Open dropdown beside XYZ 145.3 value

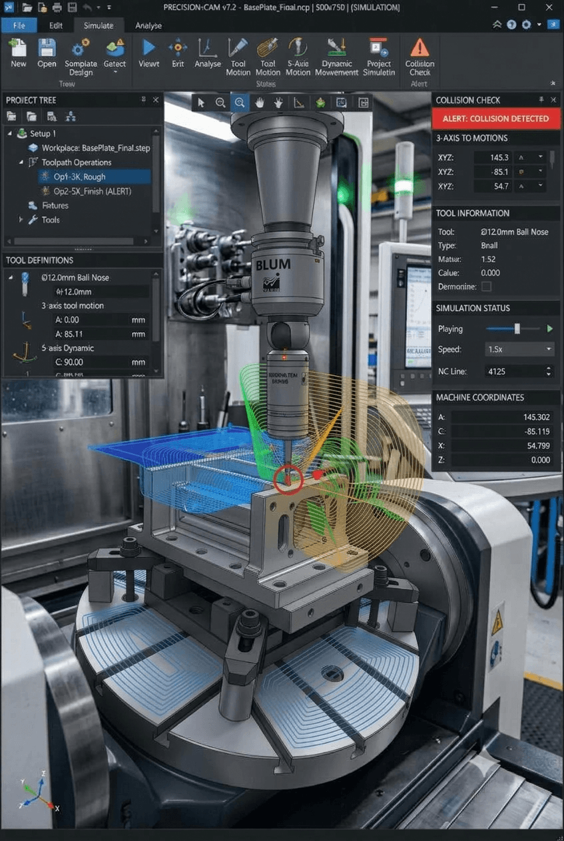coord(541,157)
